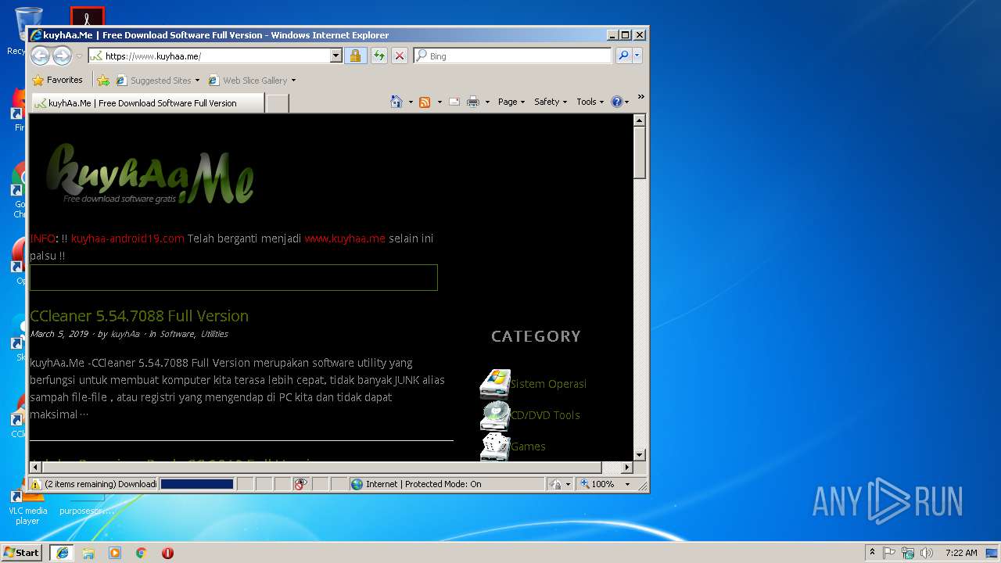Expand the address bar autocomplete dropdown
Image resolution: width=1001 pixels, height=563 pixels.
point(336,56)
